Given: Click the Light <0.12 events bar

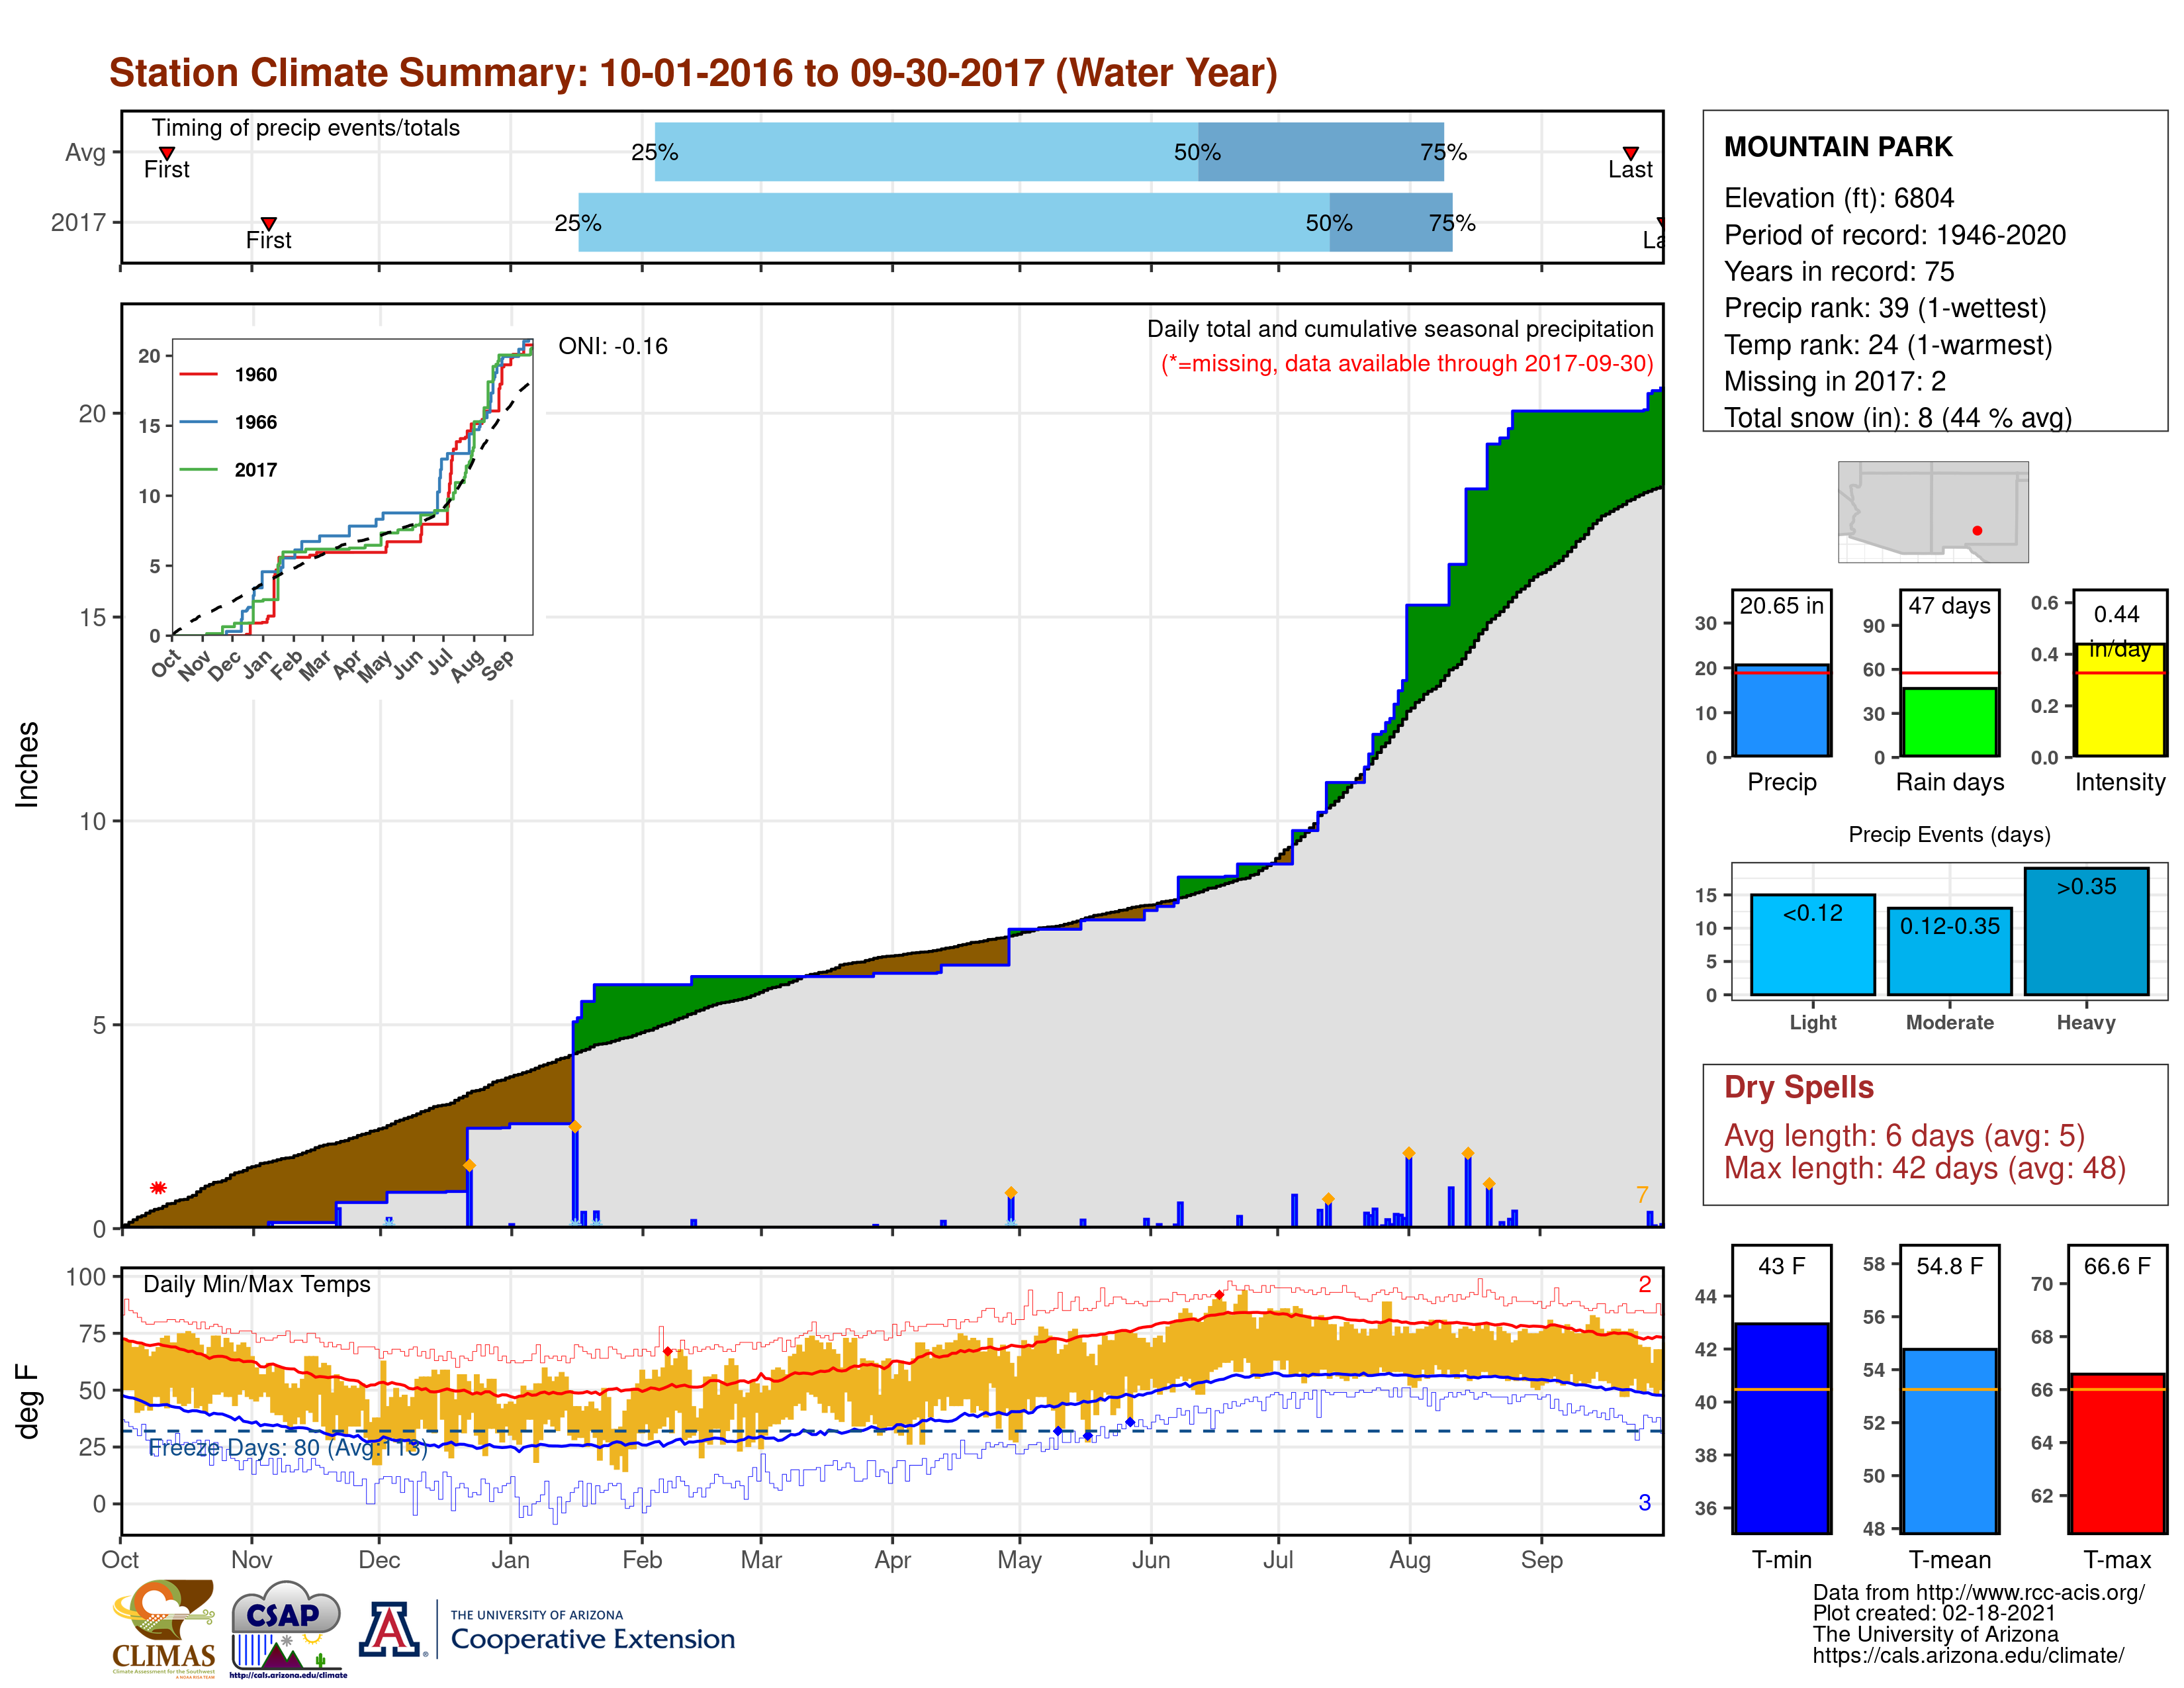Looking at the screenshot, I should [1812, 944].
